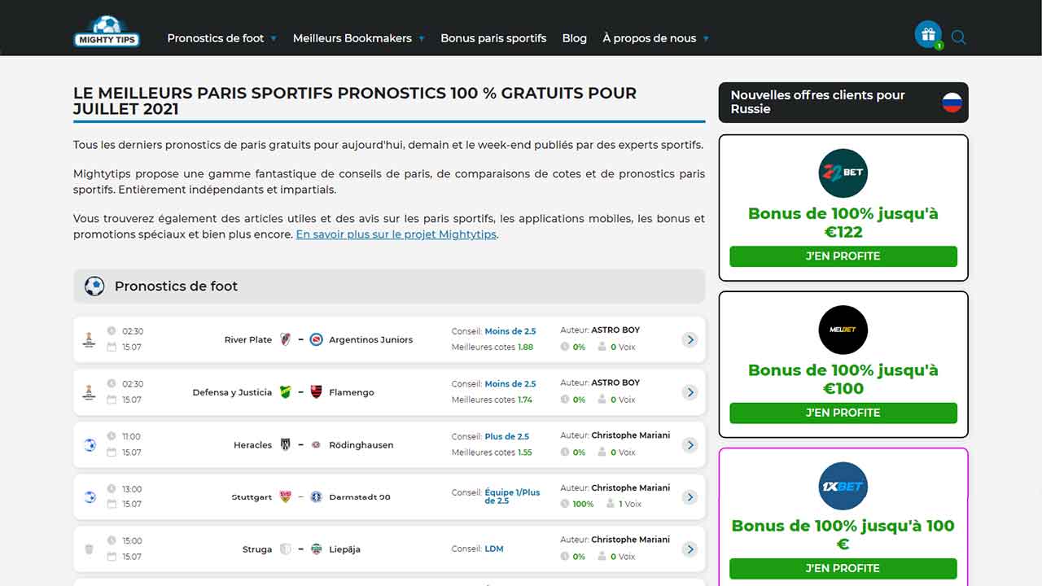Click the Russia flag icon
The image size is (1042, 586).
(x=952, y=103)
